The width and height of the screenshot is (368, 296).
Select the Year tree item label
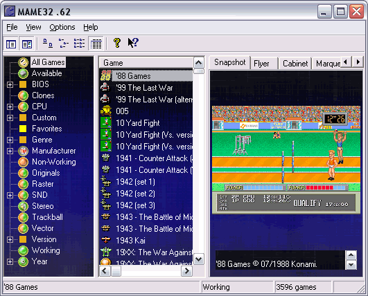[x=40, y=261]
